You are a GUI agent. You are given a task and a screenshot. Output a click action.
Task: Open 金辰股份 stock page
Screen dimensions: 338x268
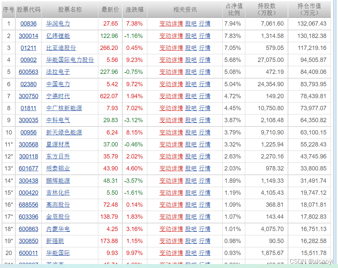58,216
